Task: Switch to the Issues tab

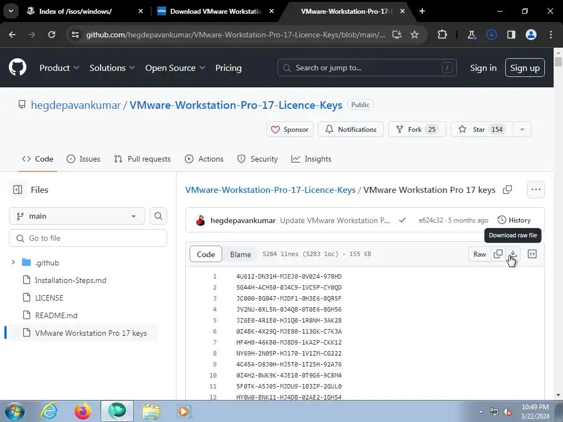Action: click(84, 159)
